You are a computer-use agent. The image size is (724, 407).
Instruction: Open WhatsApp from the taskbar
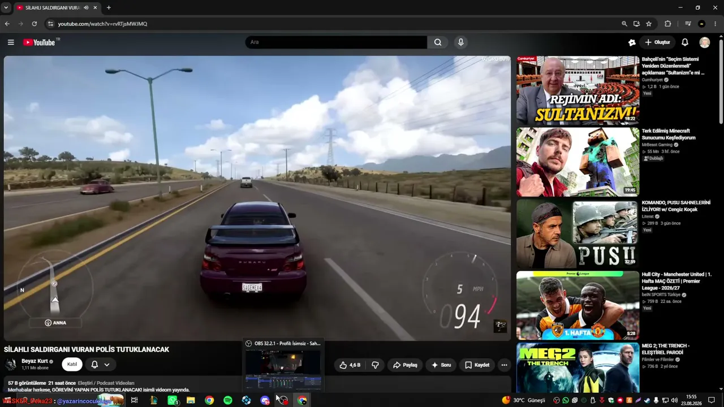173,400
